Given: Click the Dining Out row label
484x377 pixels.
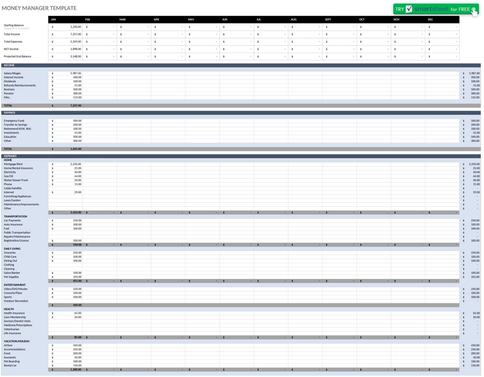Looking at the screenshot, I should [x=11, y=261].
